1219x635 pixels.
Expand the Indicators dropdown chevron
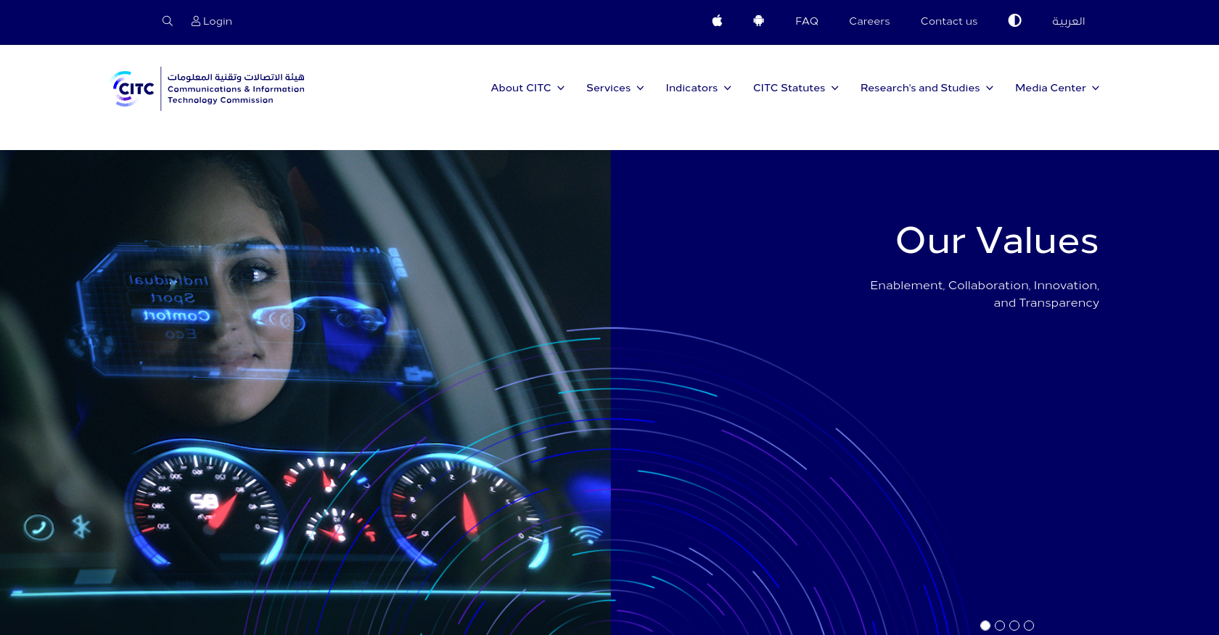point(727,88)
